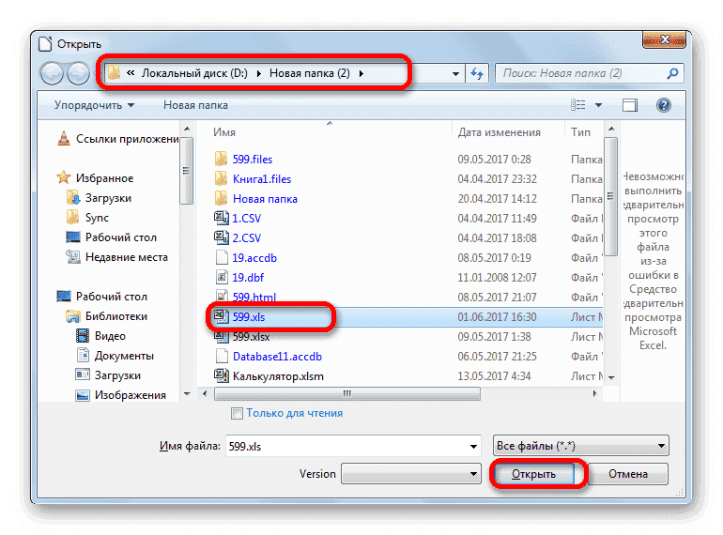This screenshot has height=535, width=723.
Task: Sort by the Имя column header
Action: [224, 132]
